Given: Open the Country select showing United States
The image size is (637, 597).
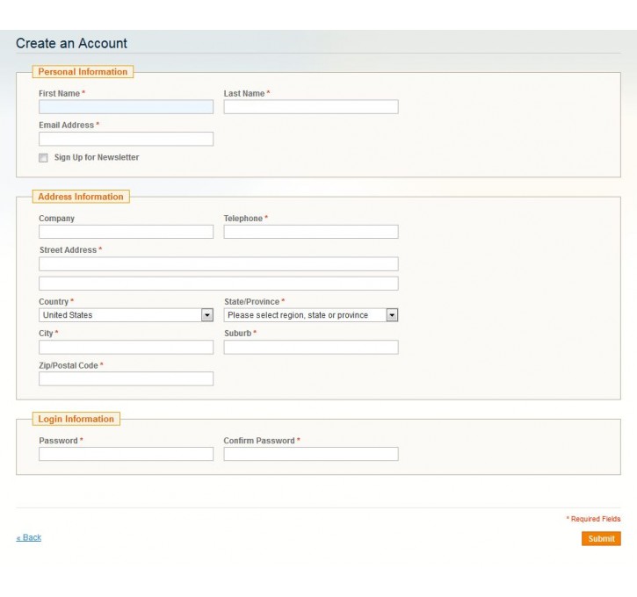Looking at the screenshot, I should click(x=126, y=315).
